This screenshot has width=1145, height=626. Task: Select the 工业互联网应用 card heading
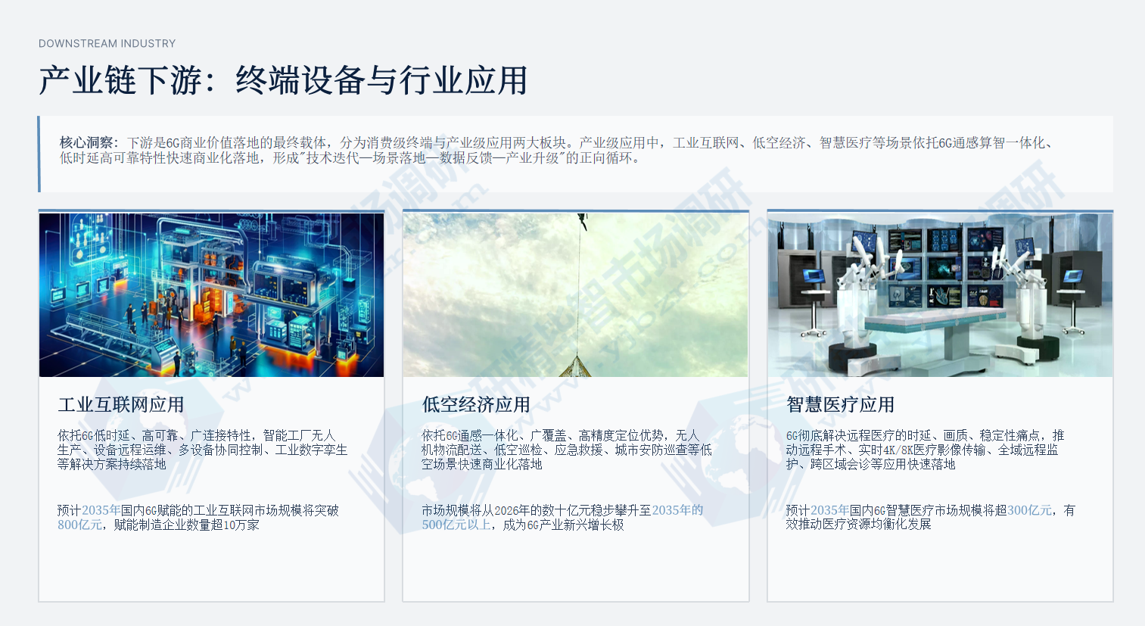(x=121, y=405)
